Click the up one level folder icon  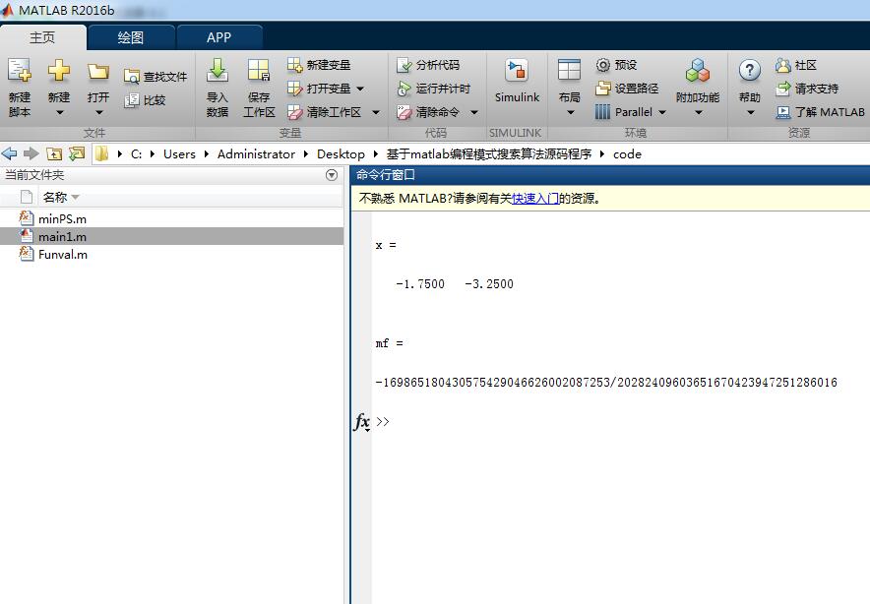(54, 153)
